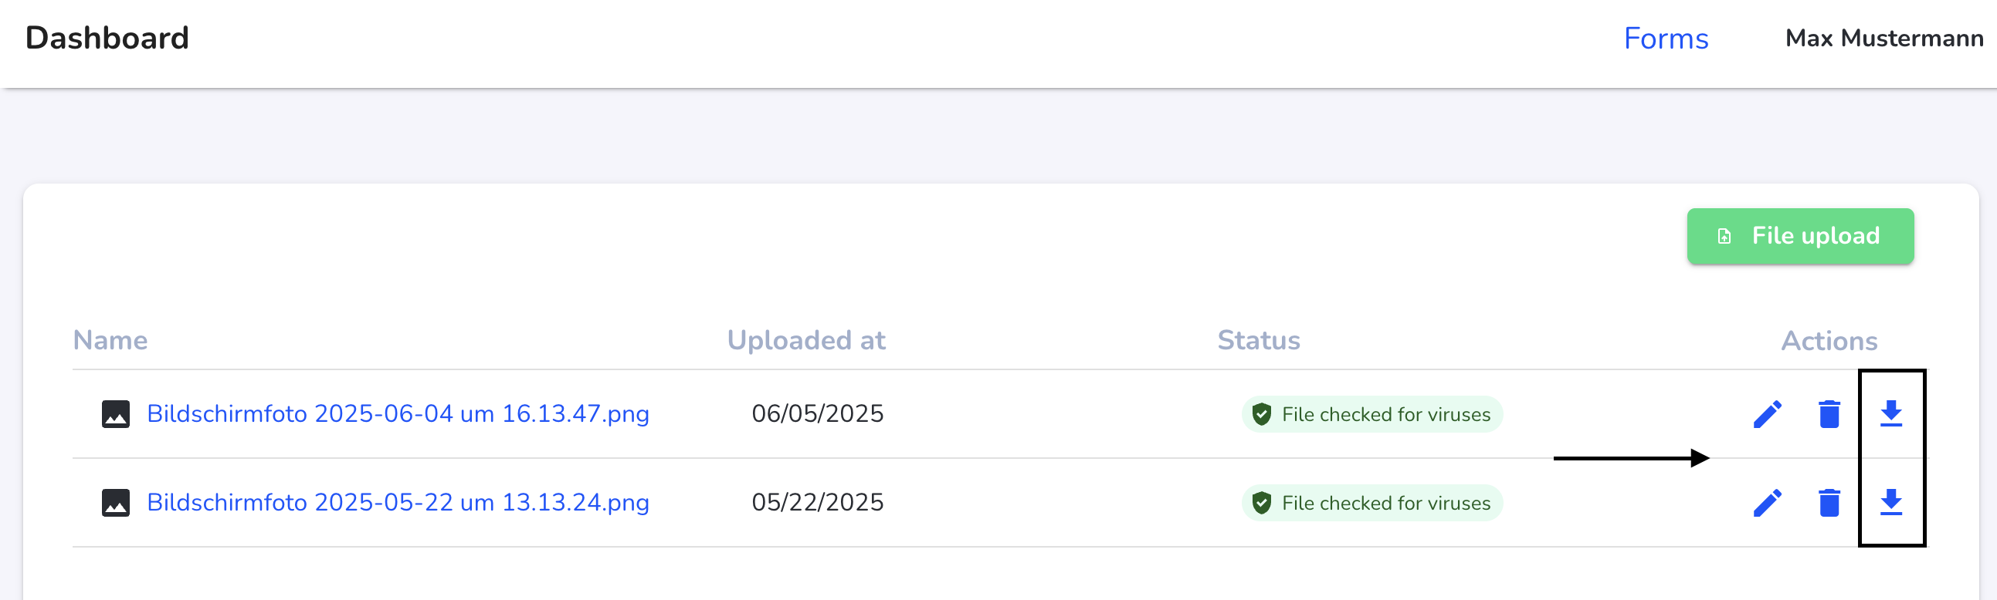Click the File upload button
Image resolution: width=1997 pixels, height=600 pixels.
pyautogui.click(x=1800, y=236)
